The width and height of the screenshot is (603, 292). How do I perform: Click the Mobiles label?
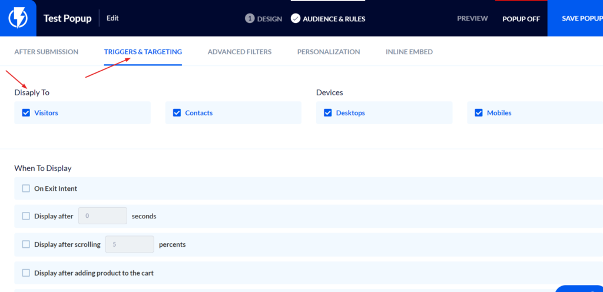click(499, 113)
